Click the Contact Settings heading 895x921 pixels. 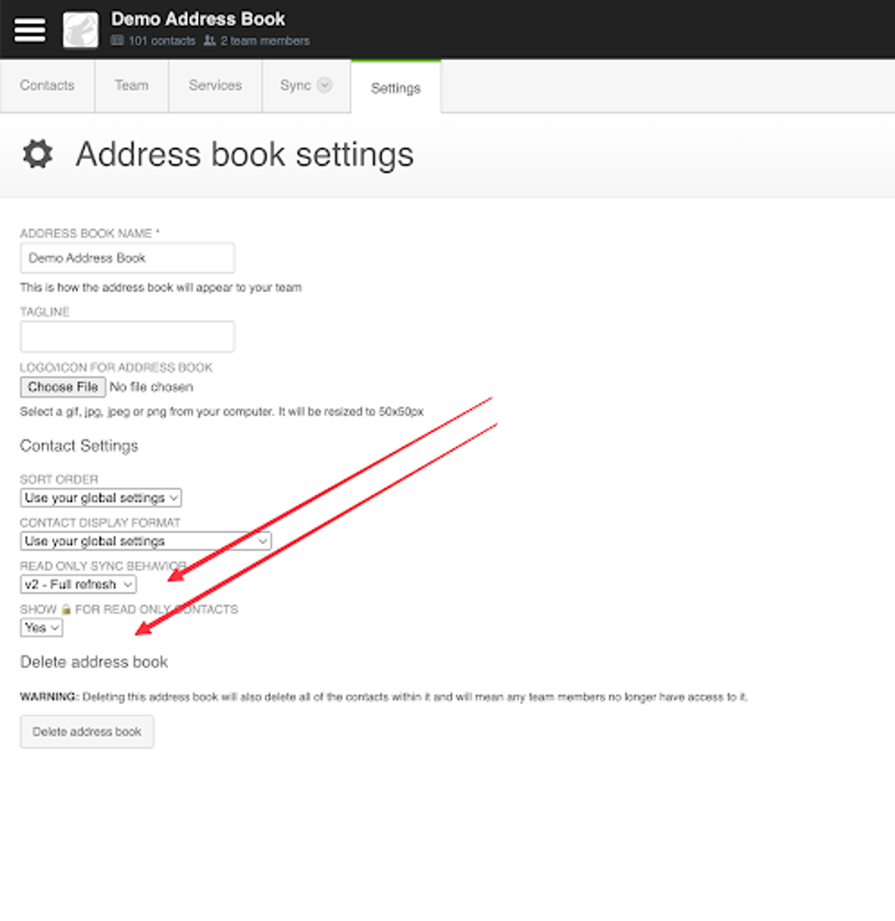[x=79, y=445]
